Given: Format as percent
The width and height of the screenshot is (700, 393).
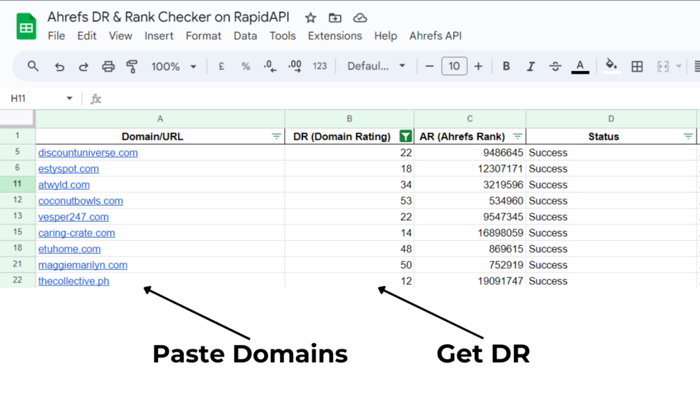Looking at the screenshot, I should point(246,66).
